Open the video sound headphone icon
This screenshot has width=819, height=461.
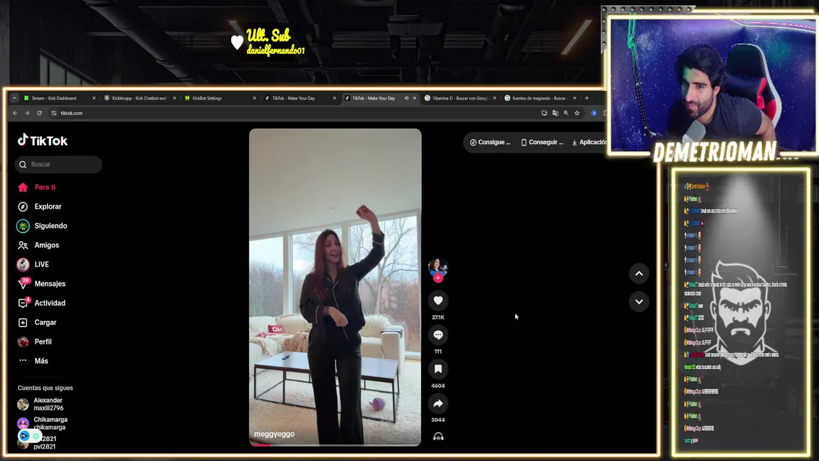[x=438, y=437]
